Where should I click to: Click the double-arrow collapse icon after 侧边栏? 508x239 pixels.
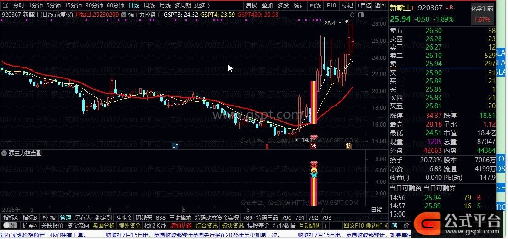coord(386,225)
